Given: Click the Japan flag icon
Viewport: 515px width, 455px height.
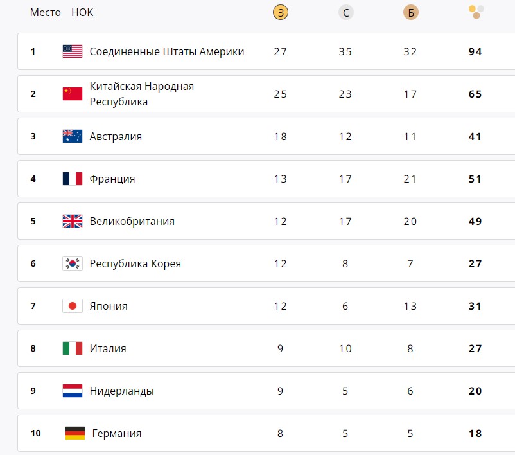Looking at the screenshot, I should point(73,306).
